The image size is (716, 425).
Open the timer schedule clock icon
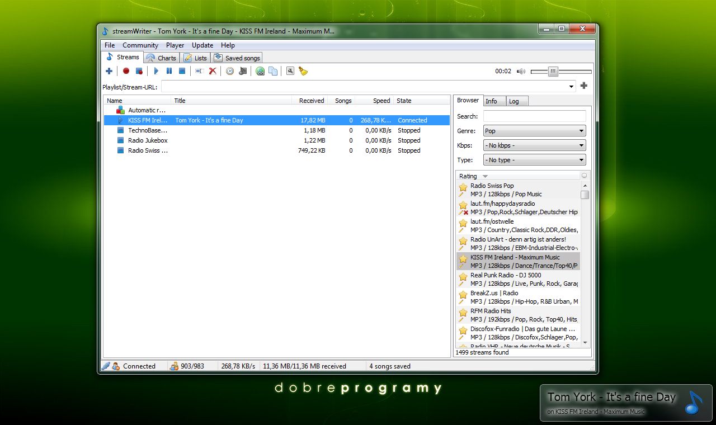229,71
